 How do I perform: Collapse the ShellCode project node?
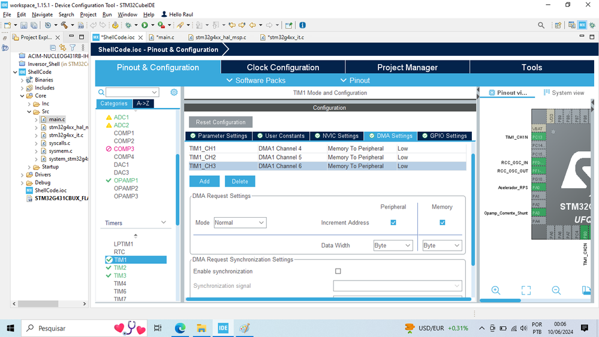tap(15, 72)
